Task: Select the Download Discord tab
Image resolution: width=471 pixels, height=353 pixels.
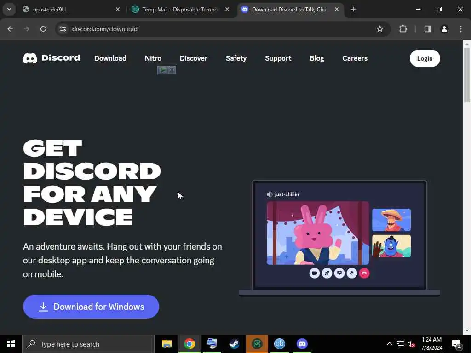Action: tap(290, 10)
